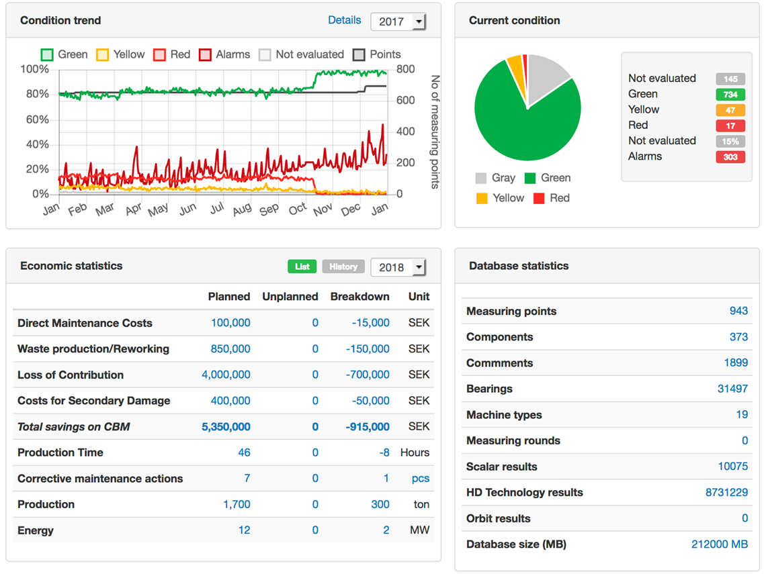The image size is (766, 574).
Task: Click the green 734 count badge
Action: point(730,95)
